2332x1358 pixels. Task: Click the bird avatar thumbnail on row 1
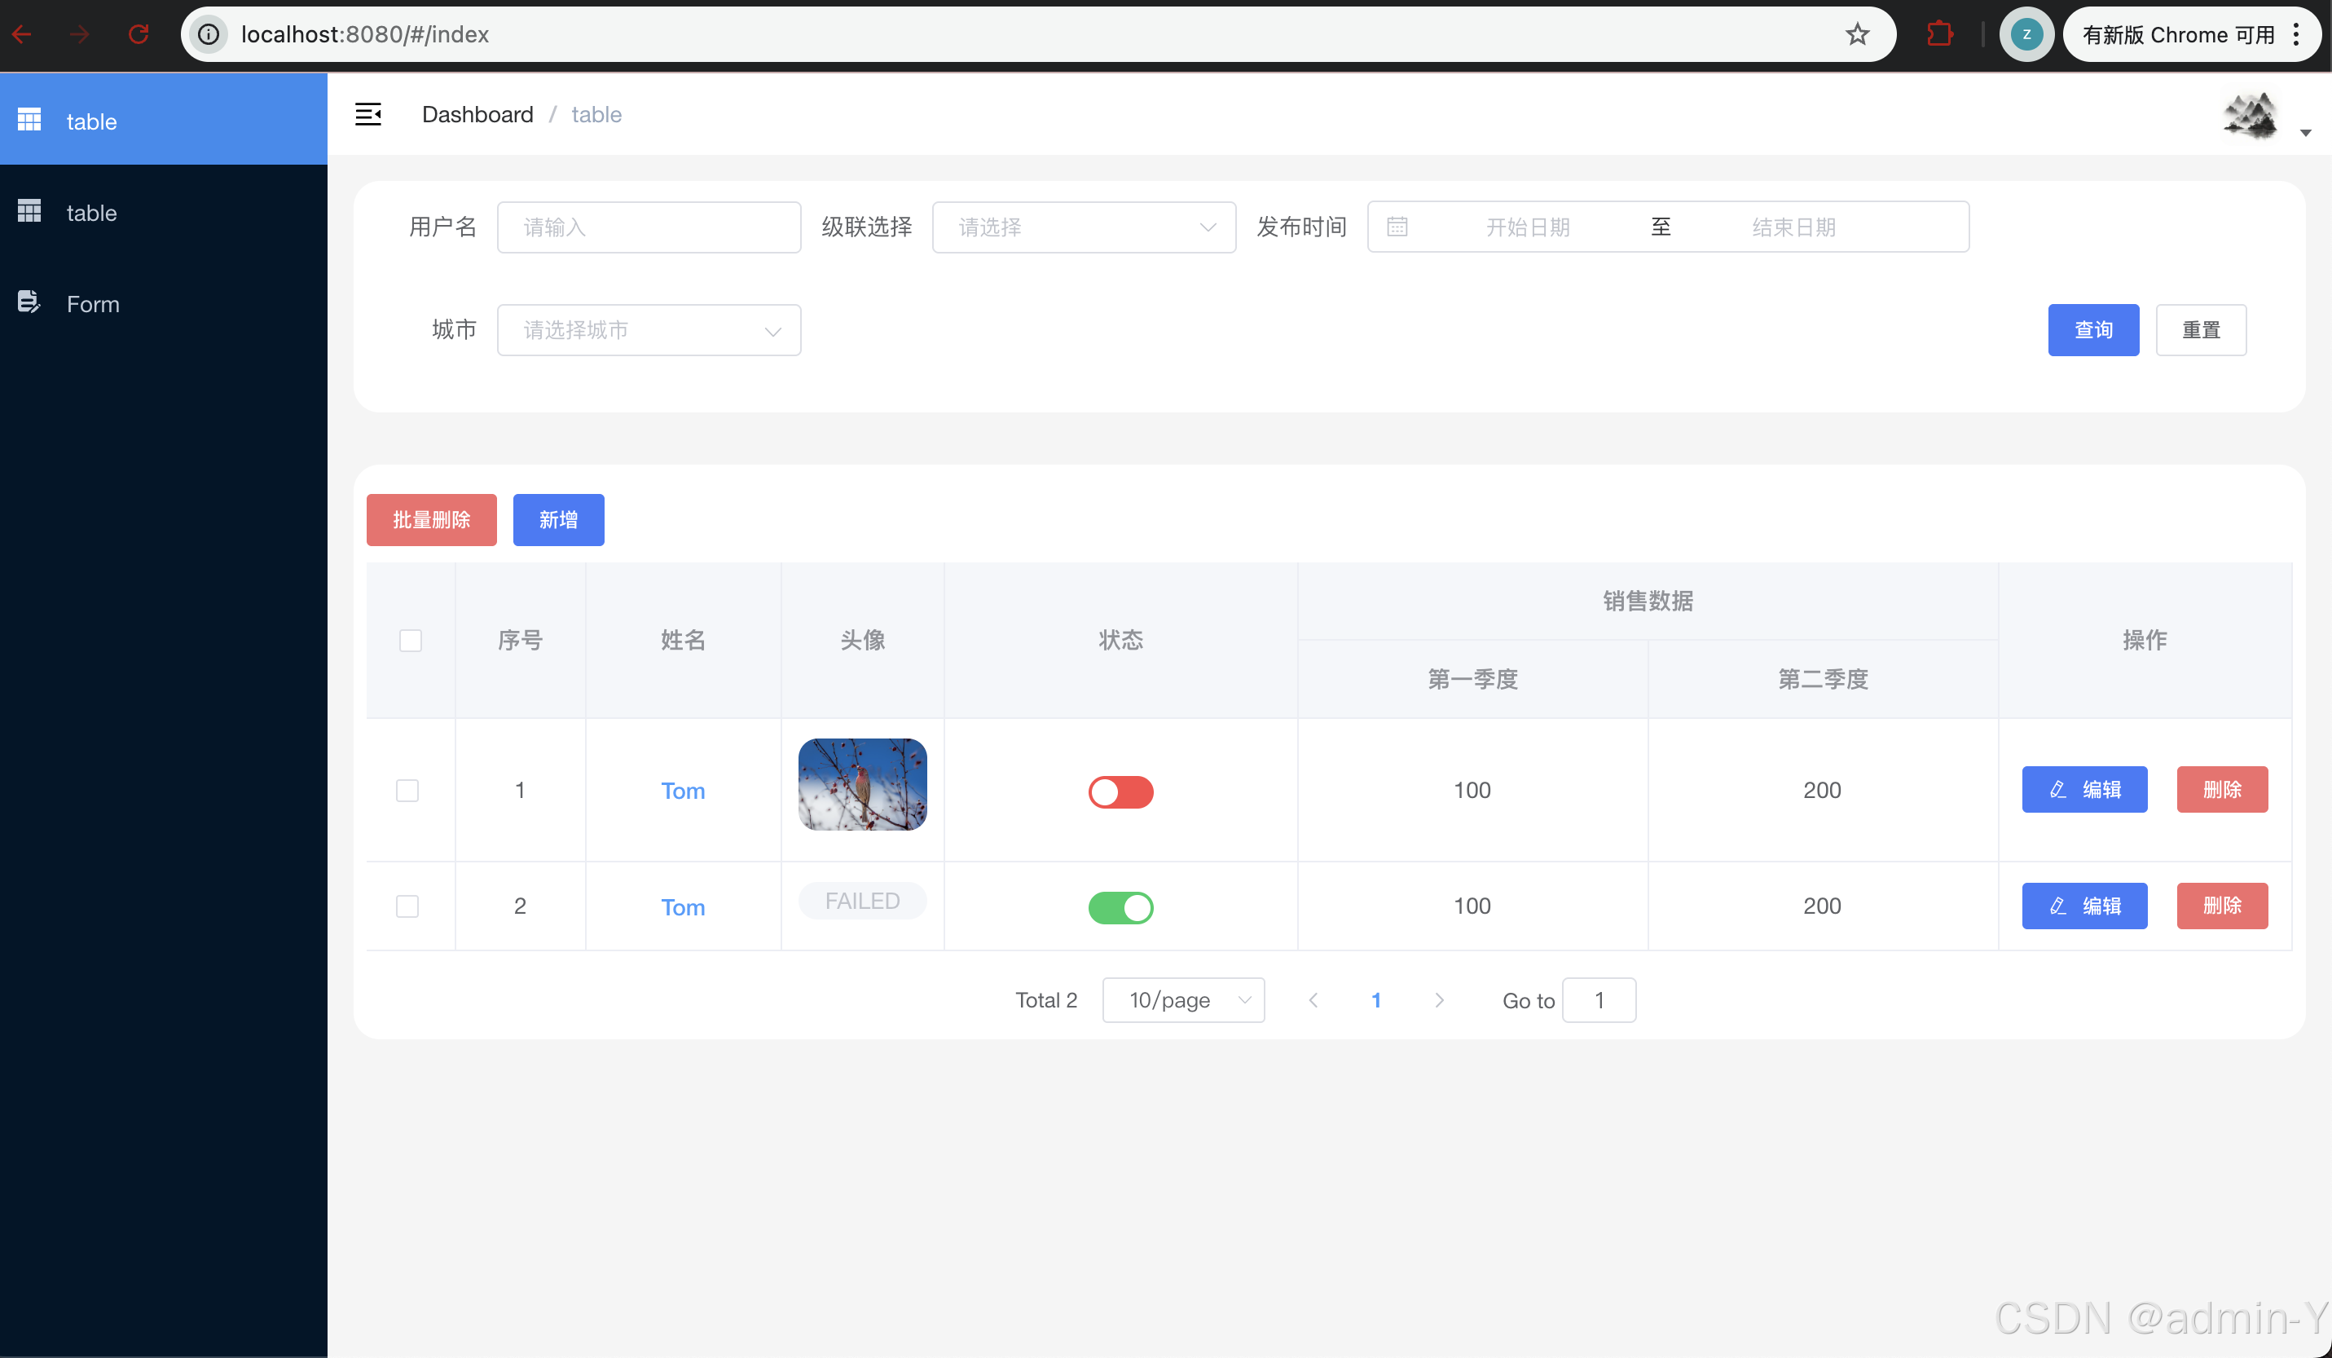pos(861,784)
